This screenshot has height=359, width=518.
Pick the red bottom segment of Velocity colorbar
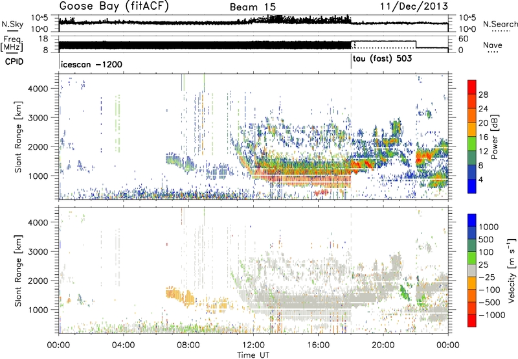pyautogui.click(x=472, y=321)
